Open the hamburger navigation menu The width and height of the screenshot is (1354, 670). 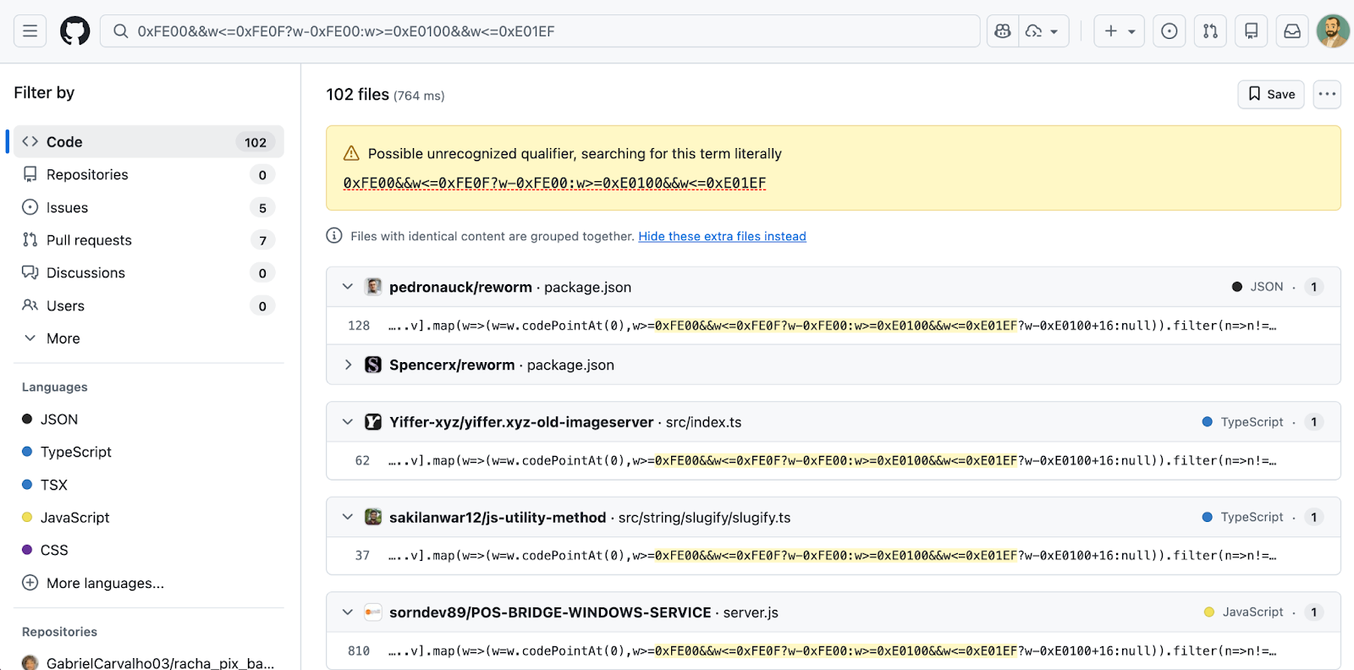(x=30, y=31)
